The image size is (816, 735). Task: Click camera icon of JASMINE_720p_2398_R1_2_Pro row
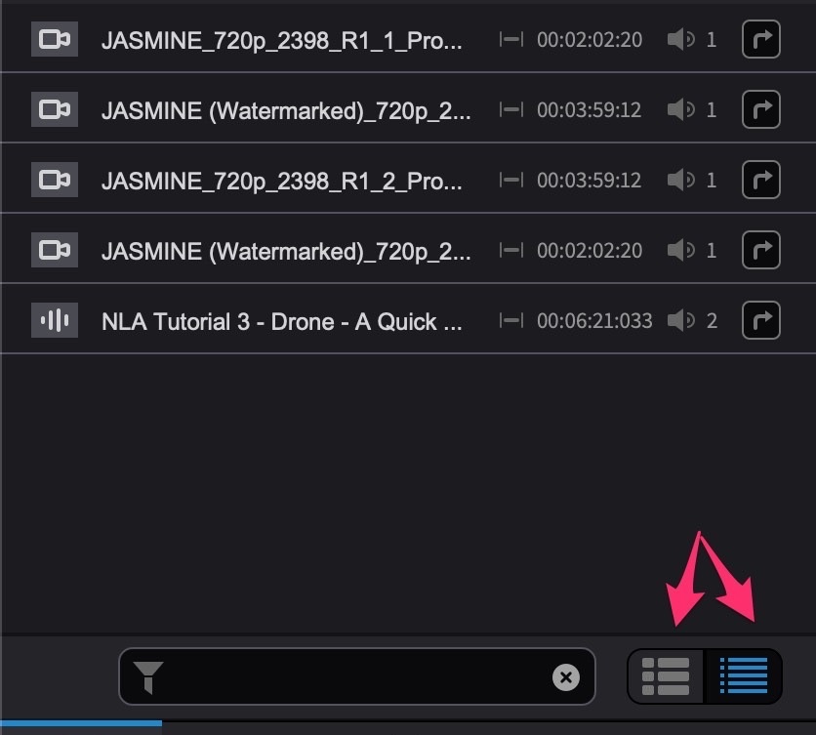click(55, 180)
